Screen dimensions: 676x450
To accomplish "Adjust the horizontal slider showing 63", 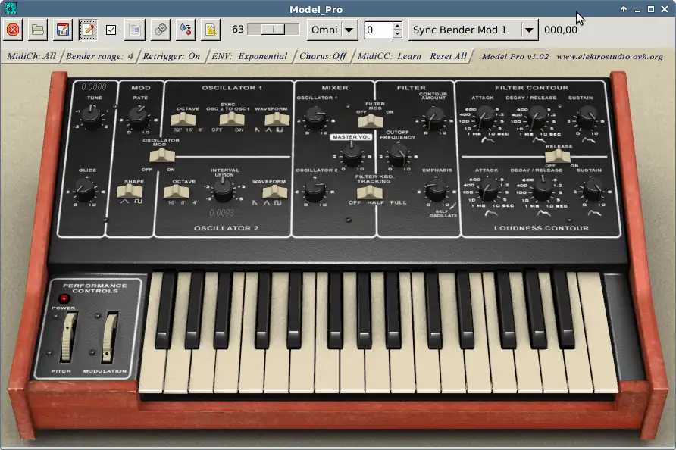I will point(273,30).
